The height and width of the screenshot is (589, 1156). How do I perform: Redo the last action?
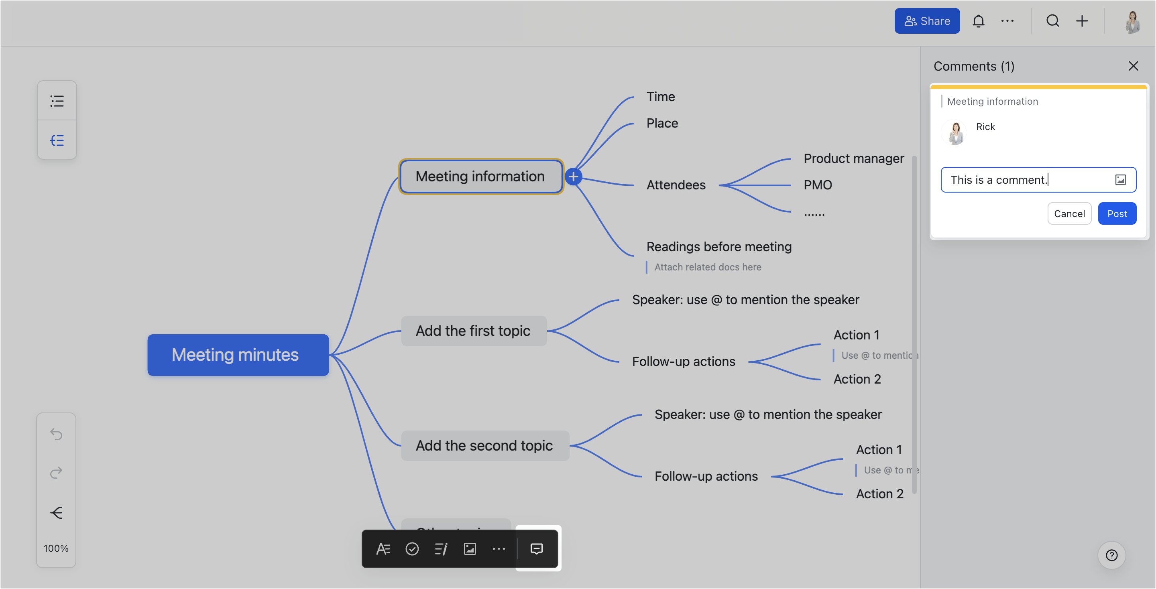pos(56,472)
